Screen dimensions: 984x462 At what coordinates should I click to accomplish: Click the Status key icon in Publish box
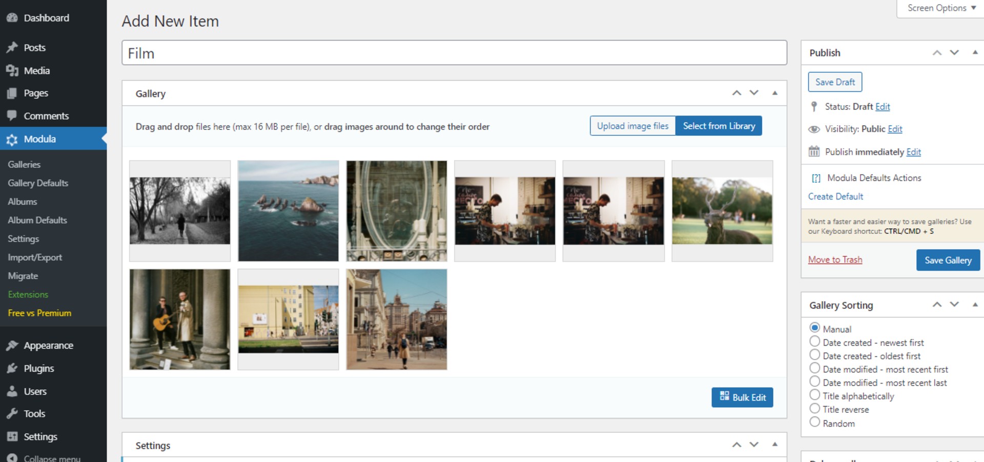tap(814, 107)
